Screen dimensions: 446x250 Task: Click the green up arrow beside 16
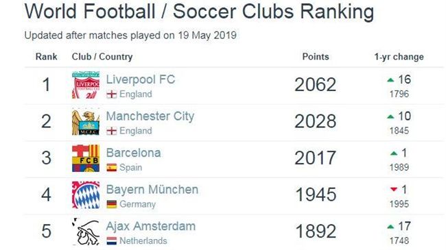(x=390, y=80)
